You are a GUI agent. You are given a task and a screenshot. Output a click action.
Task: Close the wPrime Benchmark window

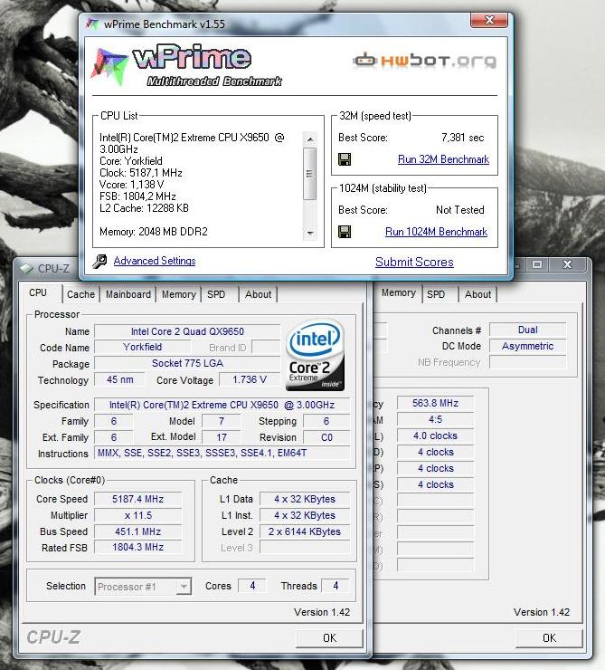[x=489, y=21]
